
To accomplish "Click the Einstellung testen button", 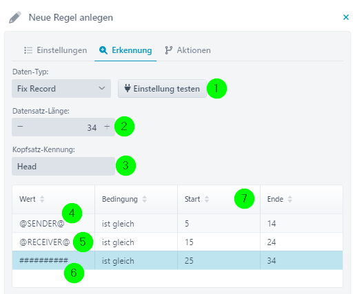I will pos(162,89).
